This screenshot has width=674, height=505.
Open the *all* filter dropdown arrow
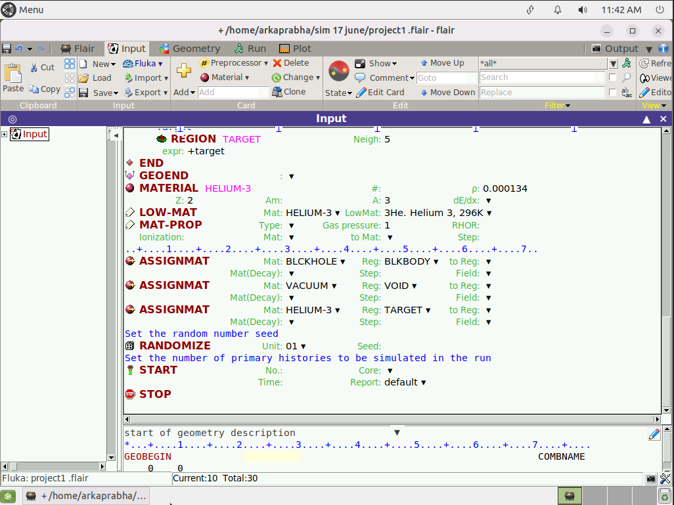pyautogui.click(x=613, y=64)
